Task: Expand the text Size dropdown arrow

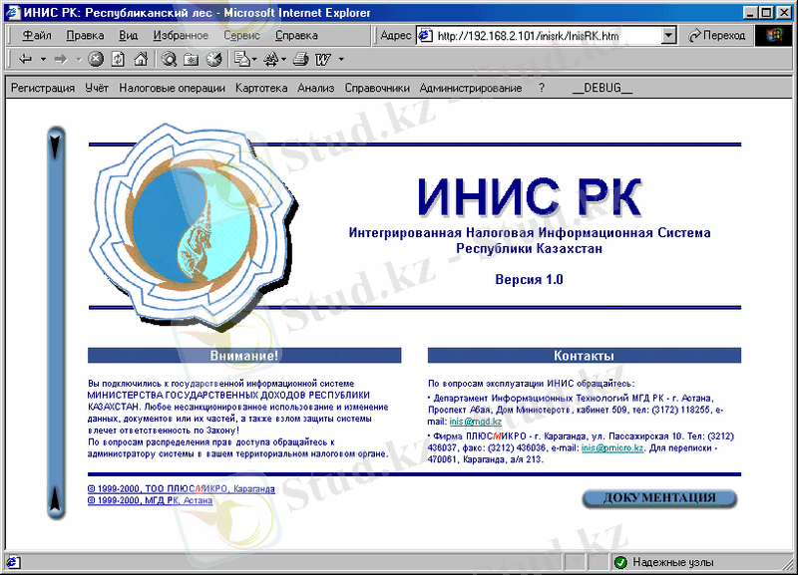Action: click(x=283, y=60)
